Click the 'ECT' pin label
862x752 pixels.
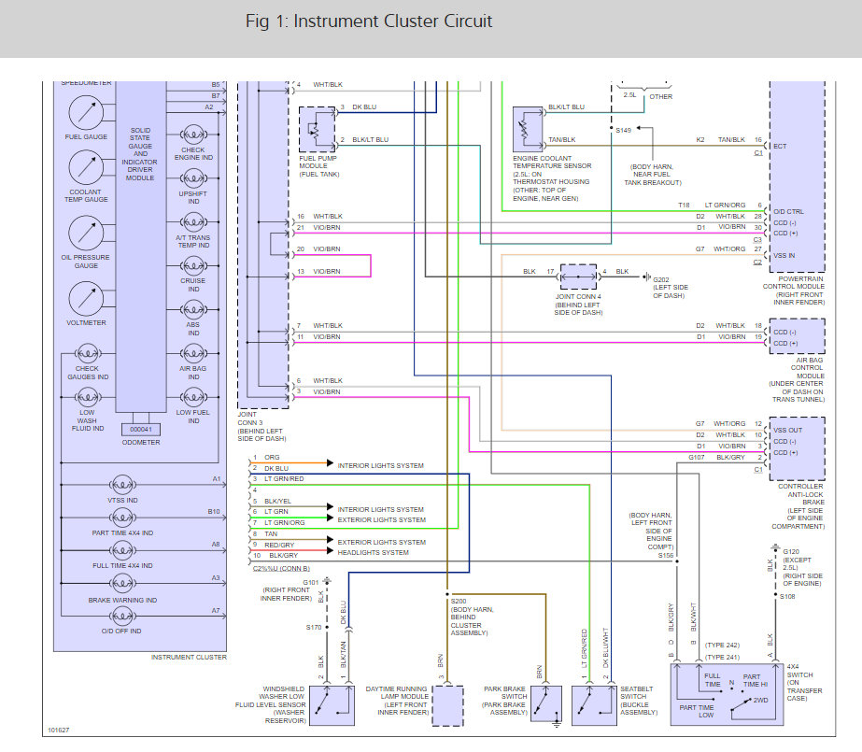pyautogui.click(x=780, y=147)
